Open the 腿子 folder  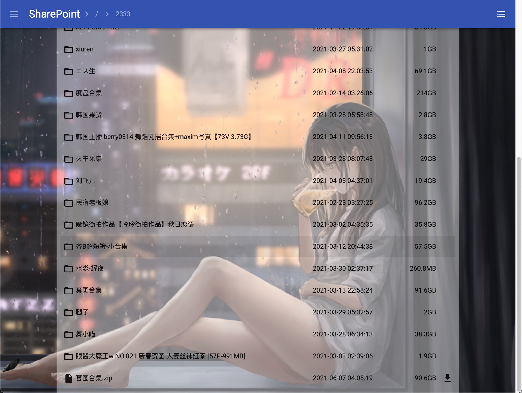coord(82,312)
